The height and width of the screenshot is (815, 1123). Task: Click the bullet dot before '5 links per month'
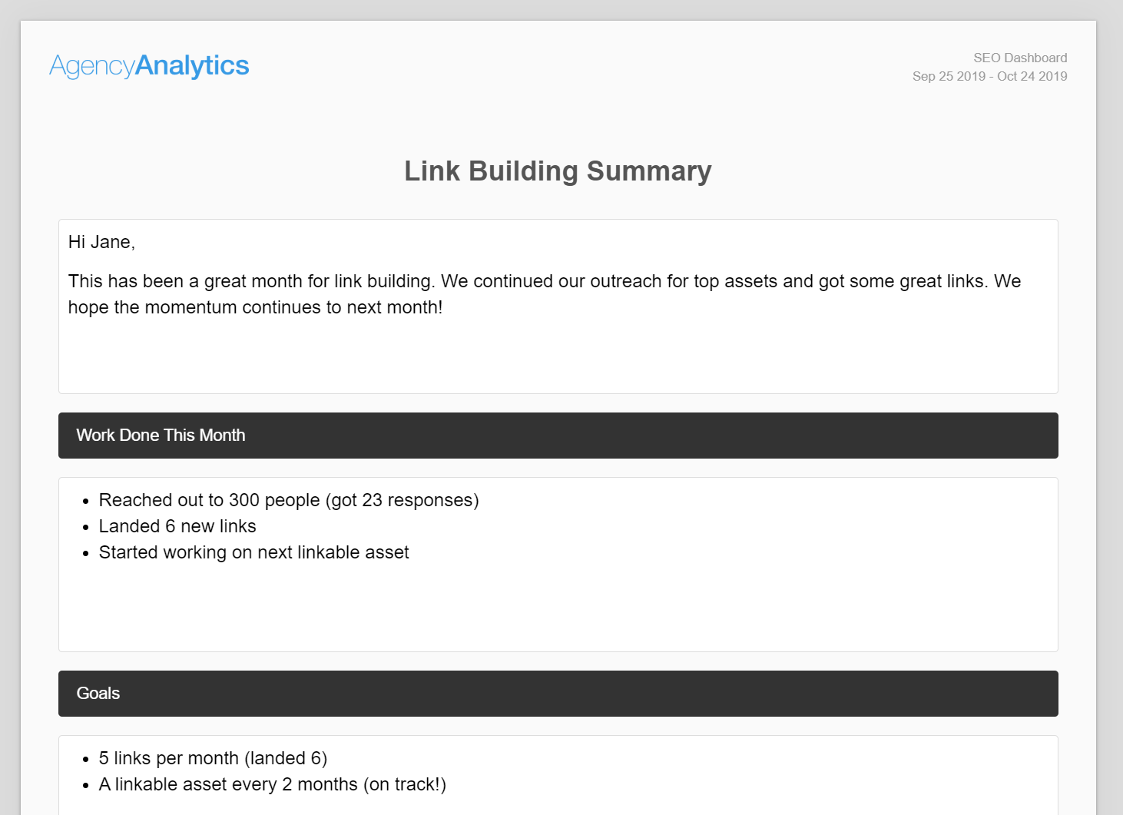point(85,760)
